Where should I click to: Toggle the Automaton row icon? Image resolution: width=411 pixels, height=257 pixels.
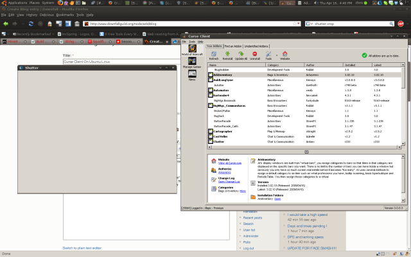click(211, 90)
